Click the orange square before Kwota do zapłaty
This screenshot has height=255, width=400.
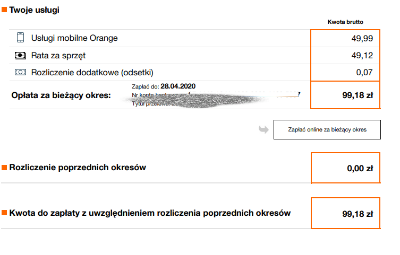(4, 213)
